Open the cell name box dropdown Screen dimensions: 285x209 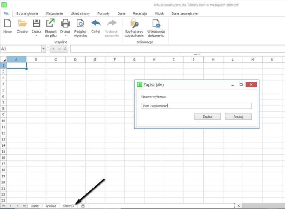44,49
